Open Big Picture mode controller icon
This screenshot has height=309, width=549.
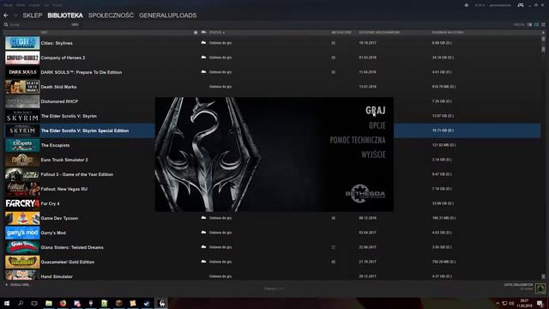(521, 5)
